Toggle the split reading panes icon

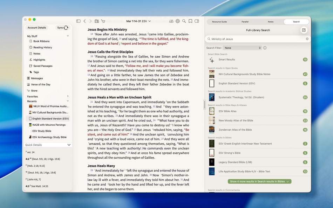tap(197, 21)
